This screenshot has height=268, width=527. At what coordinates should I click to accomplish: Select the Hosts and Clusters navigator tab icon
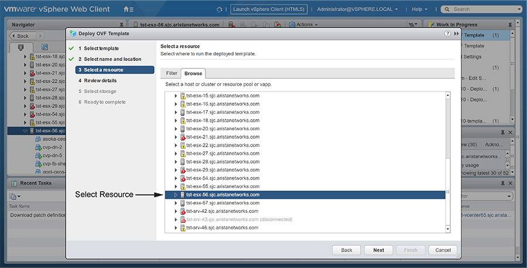tap(20, 47)
